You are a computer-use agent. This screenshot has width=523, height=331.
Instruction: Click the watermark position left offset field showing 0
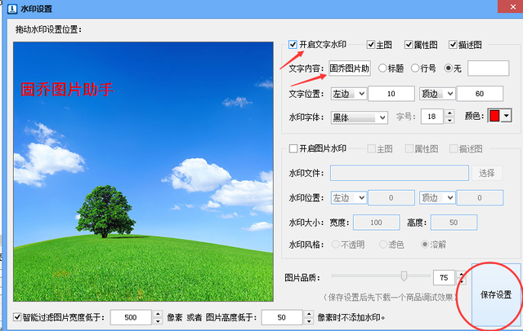tap(391, 198)
